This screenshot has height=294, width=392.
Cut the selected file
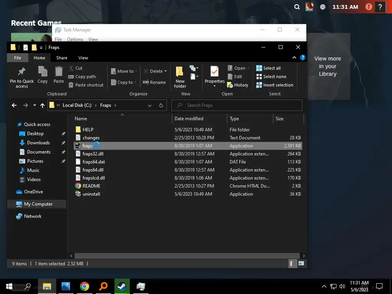coord(75,68)
